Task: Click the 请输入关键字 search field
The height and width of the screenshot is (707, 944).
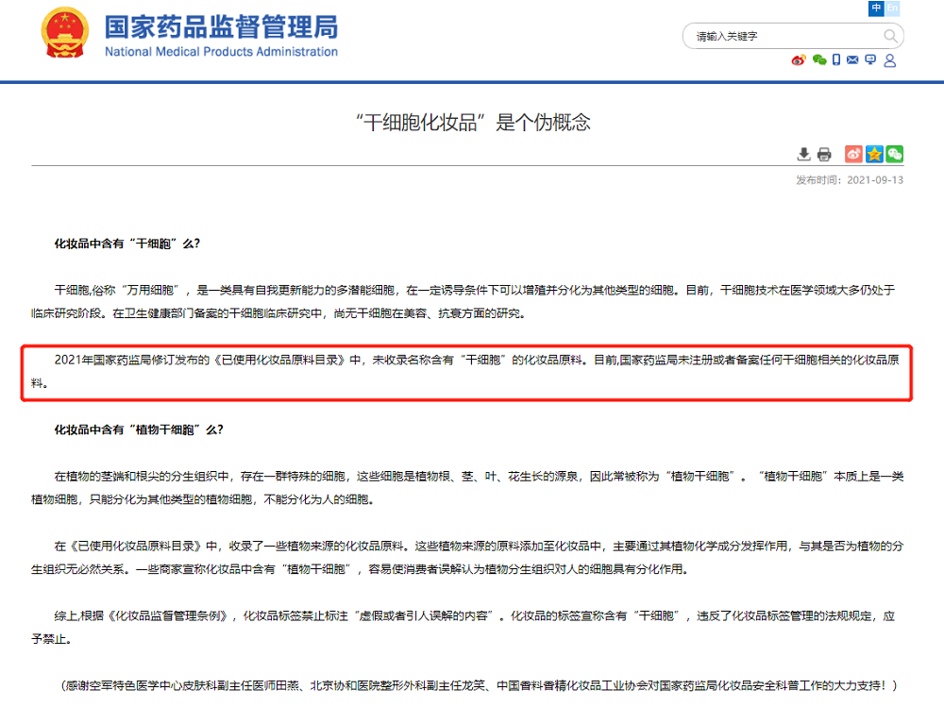Action: (x=784, y=36)
